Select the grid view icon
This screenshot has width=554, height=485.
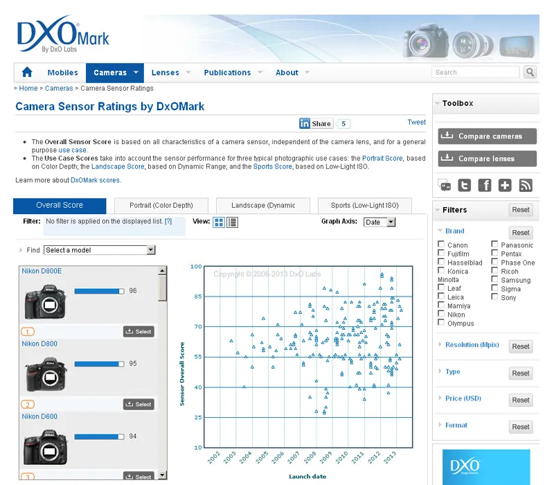tap(219, 222)
